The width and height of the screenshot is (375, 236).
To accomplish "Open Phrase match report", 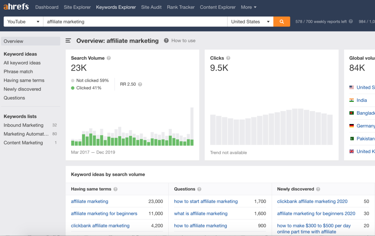I will coord(18,72).
